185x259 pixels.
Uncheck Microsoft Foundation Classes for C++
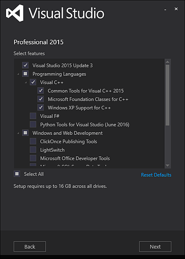pyautogui.click(x=41, y=99)
